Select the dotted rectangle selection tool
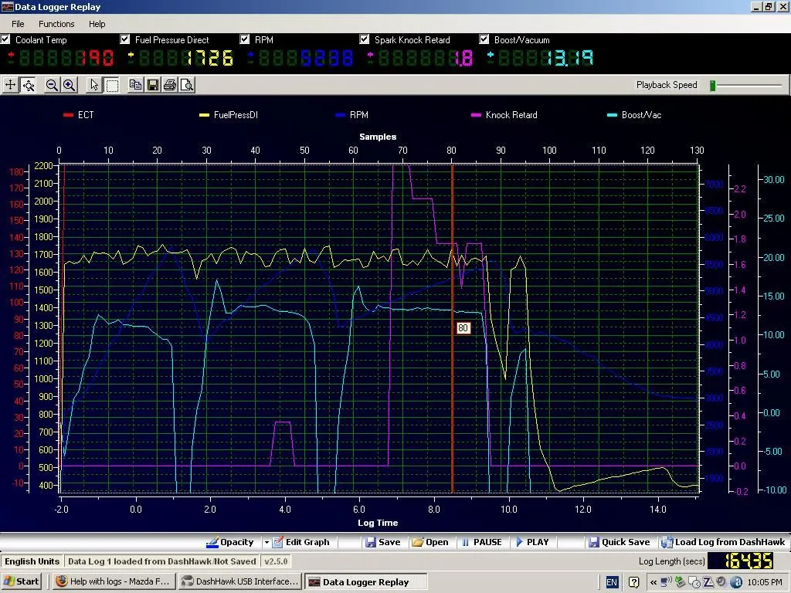 pos(112,85)
